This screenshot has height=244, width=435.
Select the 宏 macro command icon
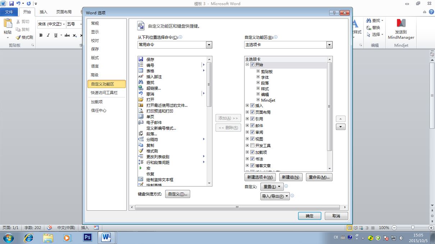tap(141, 168)
